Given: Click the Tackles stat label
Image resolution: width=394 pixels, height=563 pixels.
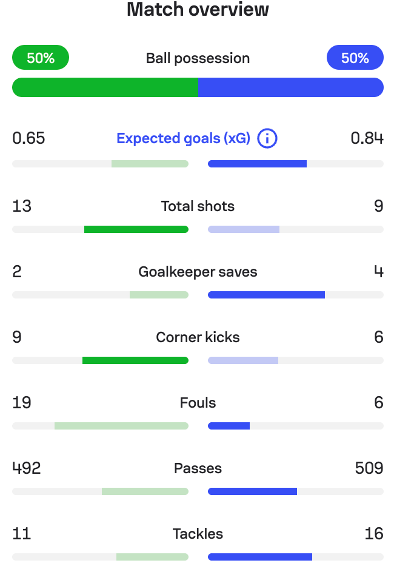Looking at the screenshot, I should 198,534.
